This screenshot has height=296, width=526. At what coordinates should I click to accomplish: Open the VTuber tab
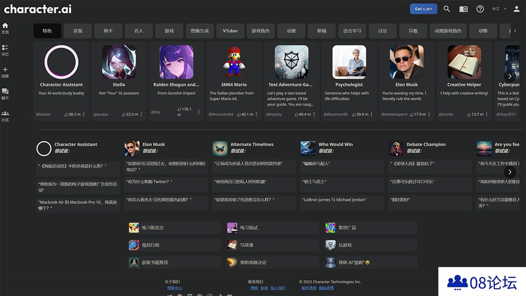230,31
